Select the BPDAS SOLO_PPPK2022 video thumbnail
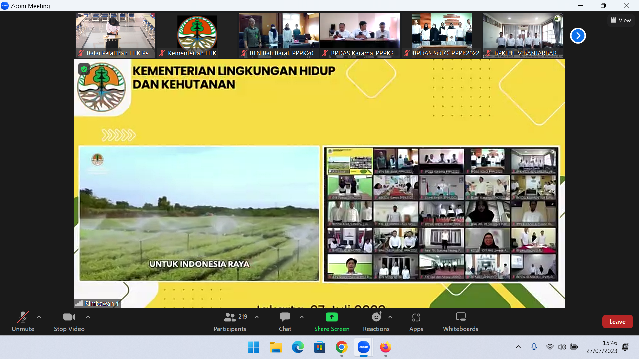The height and width of the screenshot is (359, 639). 441,35
